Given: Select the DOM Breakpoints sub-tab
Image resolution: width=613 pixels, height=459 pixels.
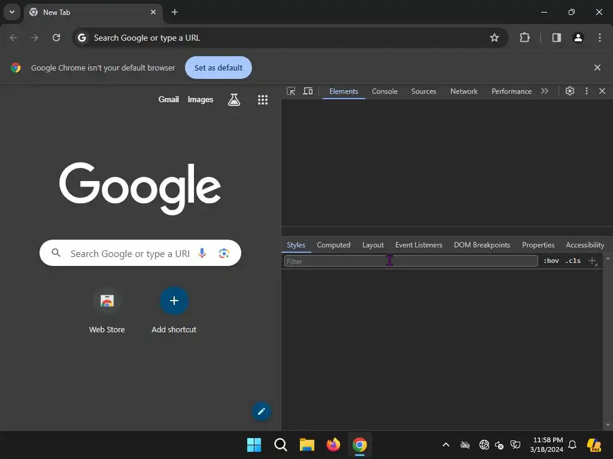Looking at the screenshot, I should pyautogui.click(x=482, y=245).
